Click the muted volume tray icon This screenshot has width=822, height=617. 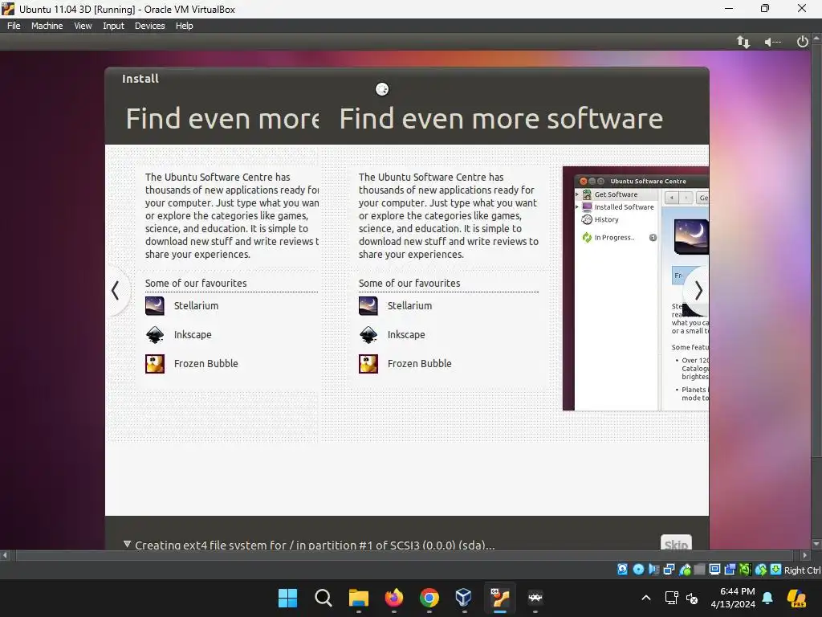692,598
